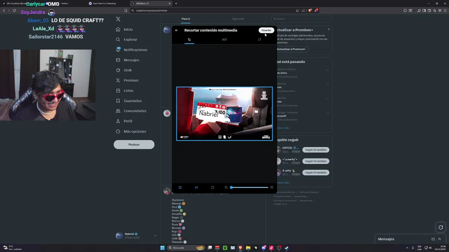Bookmark this page icon
The height and width of the screenshot is (252, 449).
126,10
